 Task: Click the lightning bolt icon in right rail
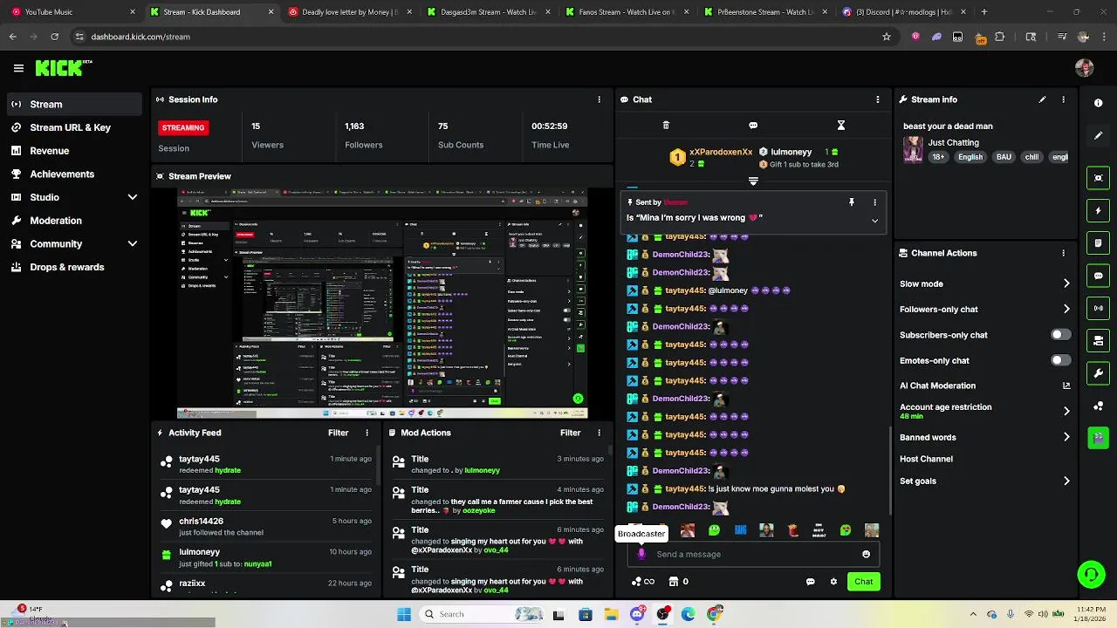(x=1098, y=210)
